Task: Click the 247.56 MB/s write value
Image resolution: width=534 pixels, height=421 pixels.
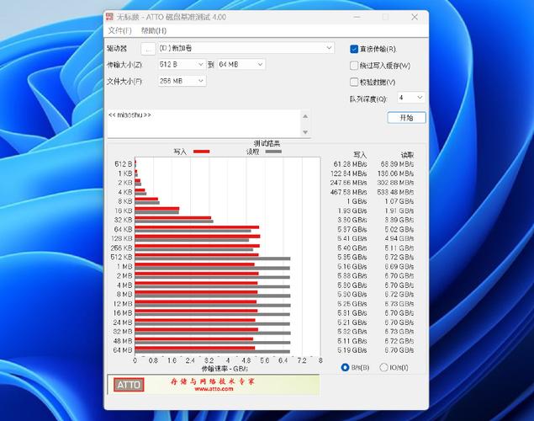Action: [348, 183]
